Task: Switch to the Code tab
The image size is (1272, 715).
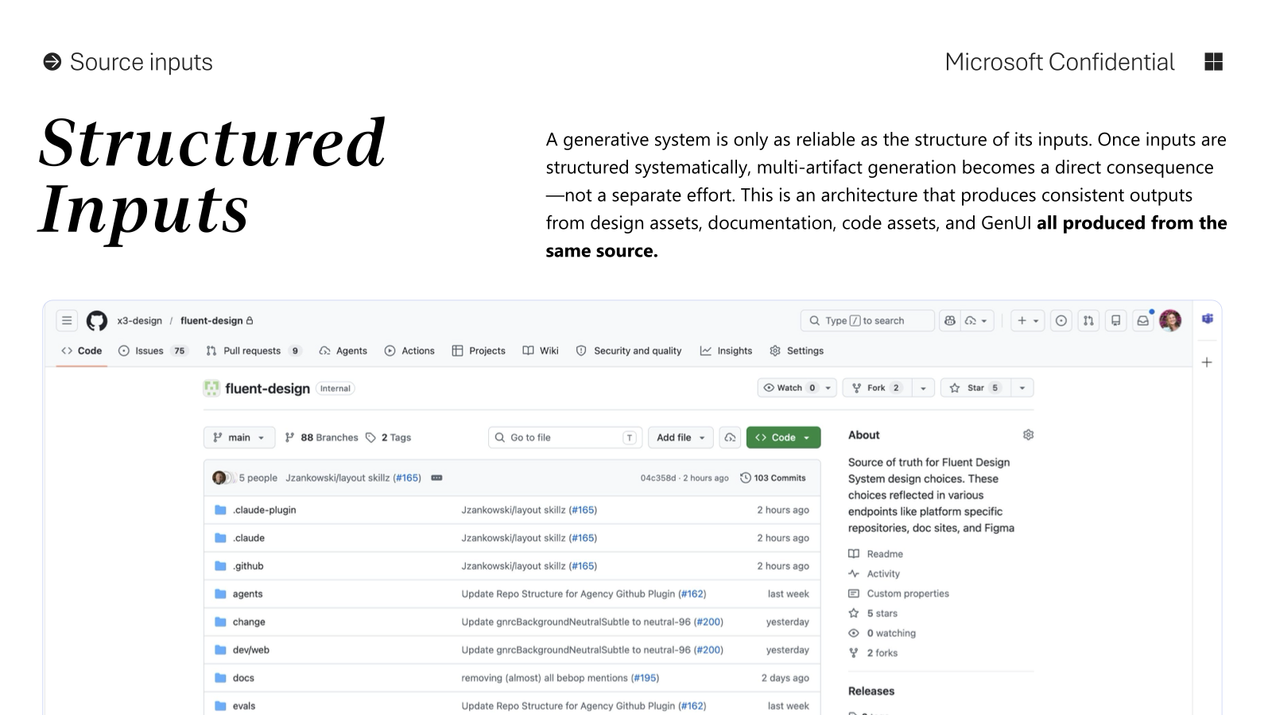Action: pos(82,350)
